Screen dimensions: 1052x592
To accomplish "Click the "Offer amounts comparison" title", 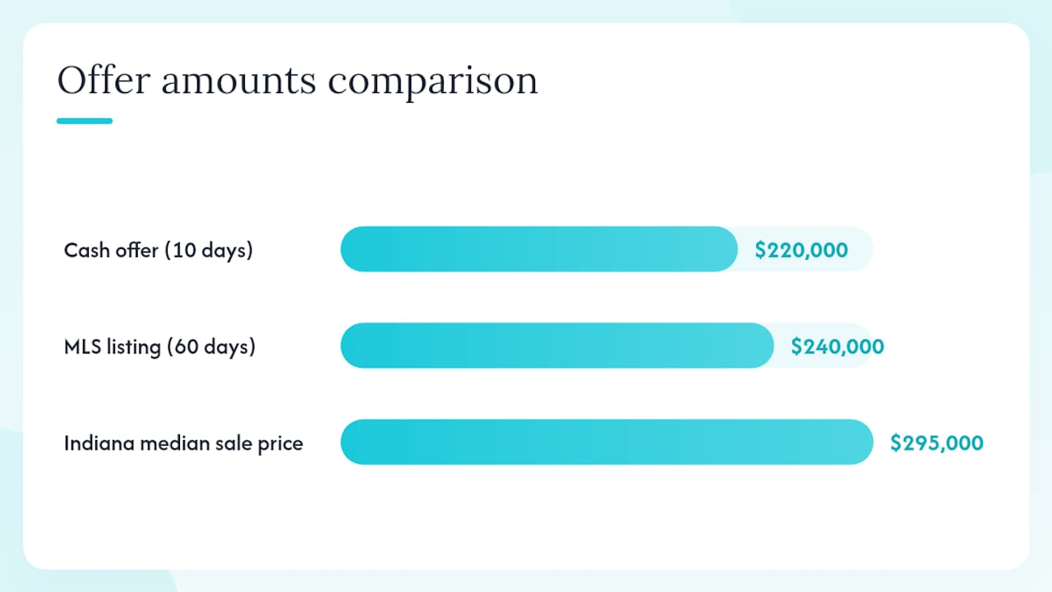I will (298, 81).
